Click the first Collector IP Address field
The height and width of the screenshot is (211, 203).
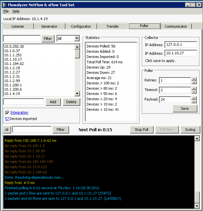coord(181,45)
